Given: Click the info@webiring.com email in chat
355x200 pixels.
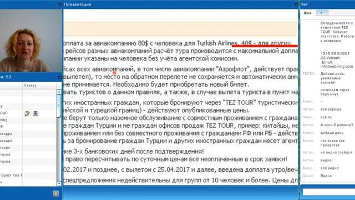Looking at the screenshot, I should [337, 67].
